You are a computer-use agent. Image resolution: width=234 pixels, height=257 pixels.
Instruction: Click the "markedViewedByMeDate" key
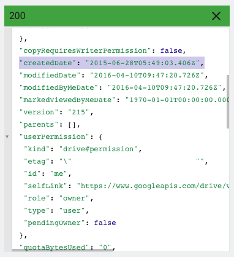(67, 100)
